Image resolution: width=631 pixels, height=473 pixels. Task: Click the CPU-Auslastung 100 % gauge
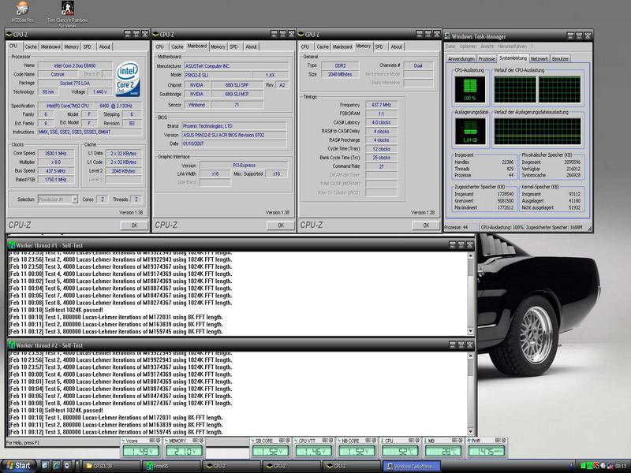click(x=470, y=89)
